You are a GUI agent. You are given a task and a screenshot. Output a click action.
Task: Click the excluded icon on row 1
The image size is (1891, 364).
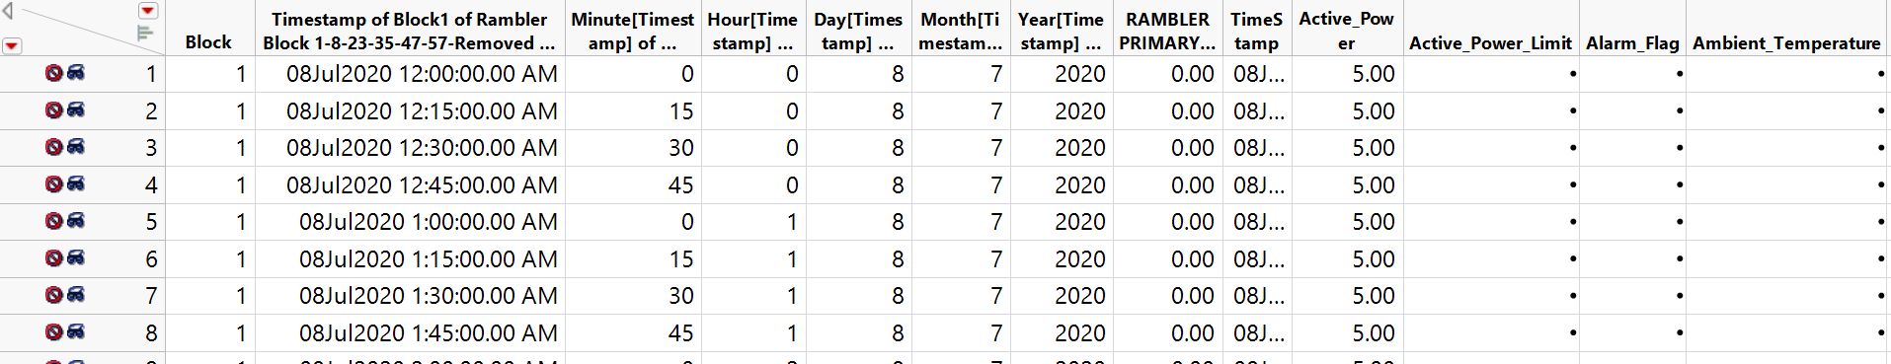(54, 73)
